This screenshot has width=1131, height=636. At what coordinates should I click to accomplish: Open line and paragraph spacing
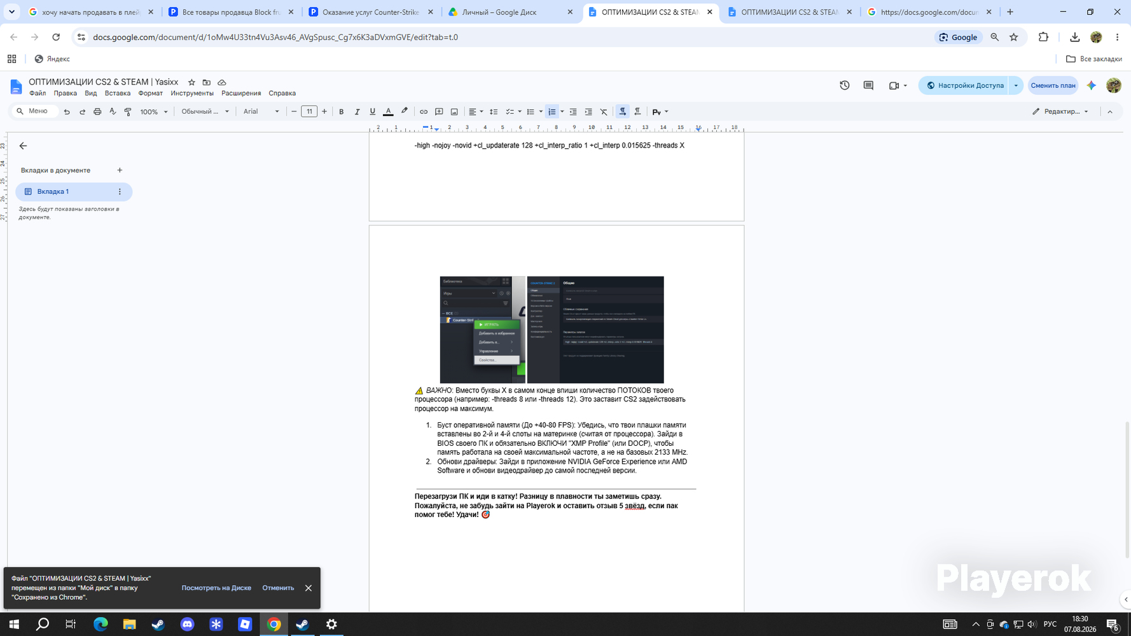point(494,112)
